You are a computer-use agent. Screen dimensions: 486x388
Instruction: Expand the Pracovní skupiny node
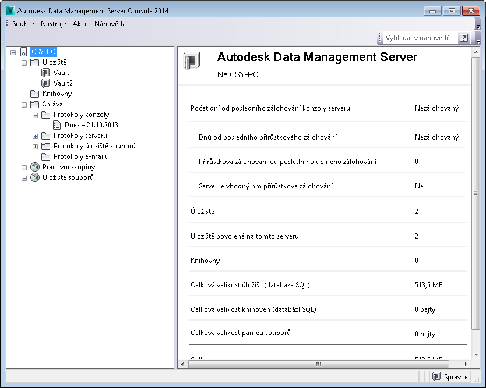(24, 167)
